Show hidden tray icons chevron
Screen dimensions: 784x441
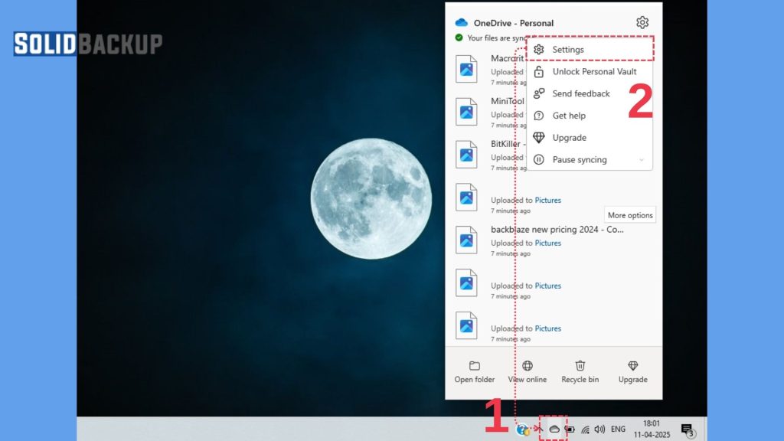[539, 429]
